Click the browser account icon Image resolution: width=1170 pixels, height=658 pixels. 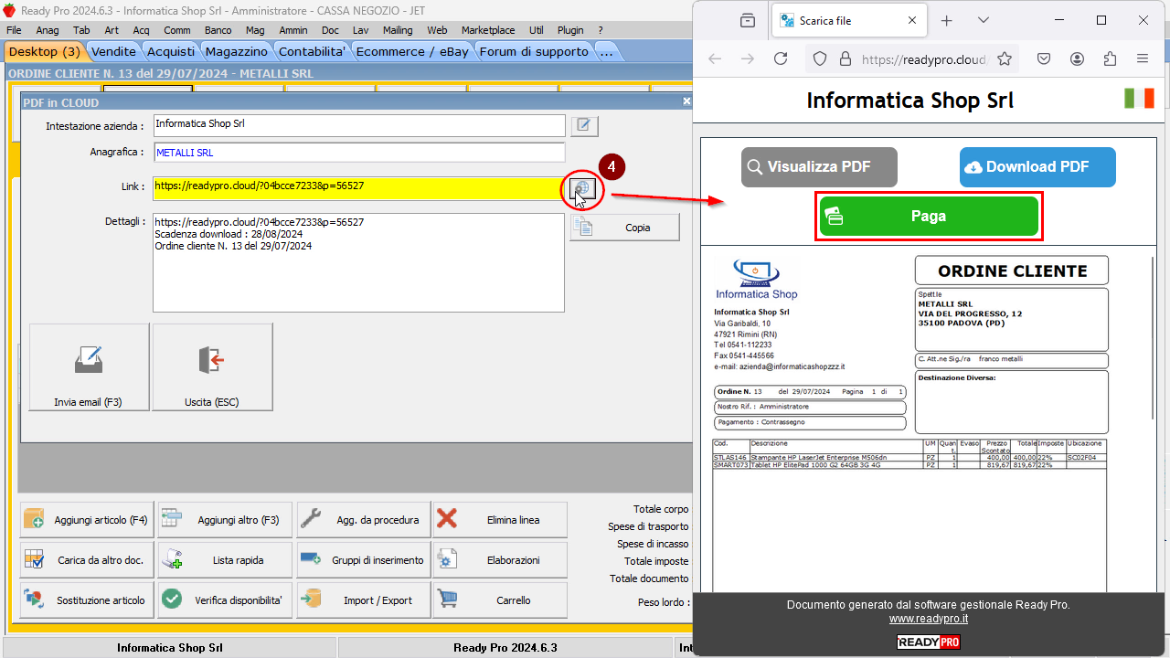[x=1077, y=58]
